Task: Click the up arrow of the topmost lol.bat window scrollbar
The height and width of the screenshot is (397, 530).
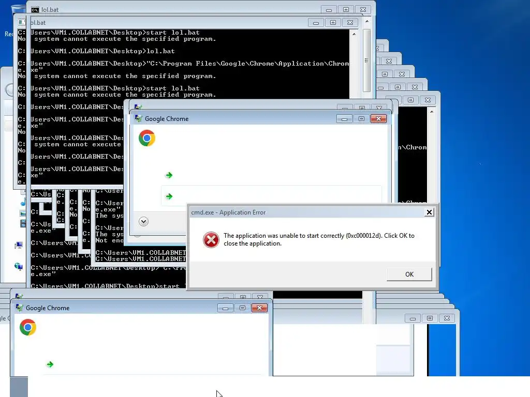Action: 367,21
